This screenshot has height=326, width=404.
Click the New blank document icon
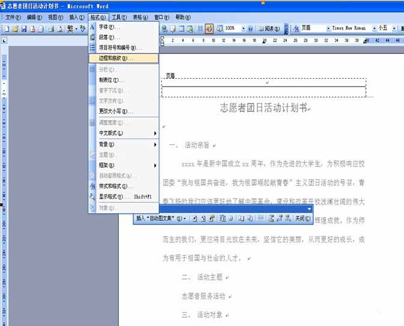click(7, 29)
